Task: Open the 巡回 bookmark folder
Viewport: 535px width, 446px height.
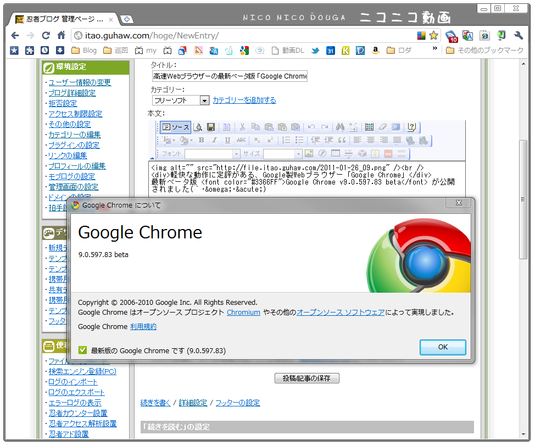Action: (x=116, y=51)
